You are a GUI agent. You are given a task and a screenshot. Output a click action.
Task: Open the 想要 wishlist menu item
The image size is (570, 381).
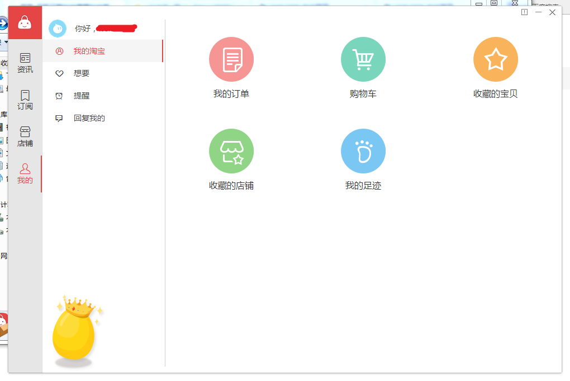tap(82, 73)
